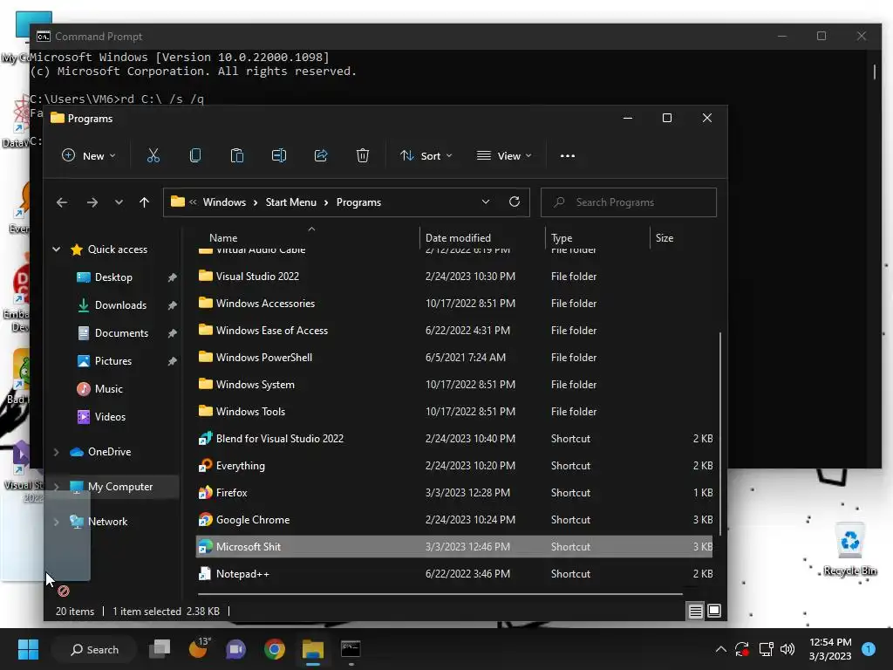Open the New item dropdown
The height and width of the screenshot is (670, 893).
pos(89,155)
